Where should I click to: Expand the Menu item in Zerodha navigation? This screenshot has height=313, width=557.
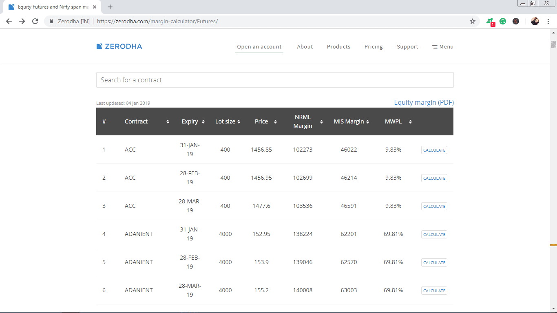click(442, 46)
